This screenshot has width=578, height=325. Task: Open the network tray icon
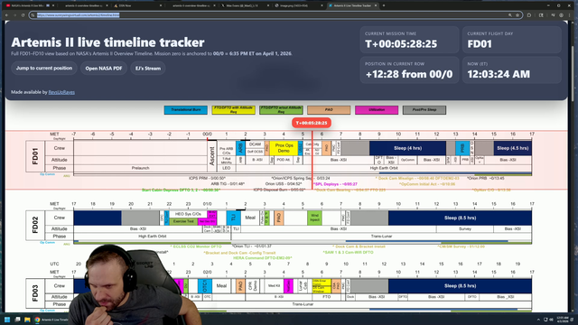(545, 320)
